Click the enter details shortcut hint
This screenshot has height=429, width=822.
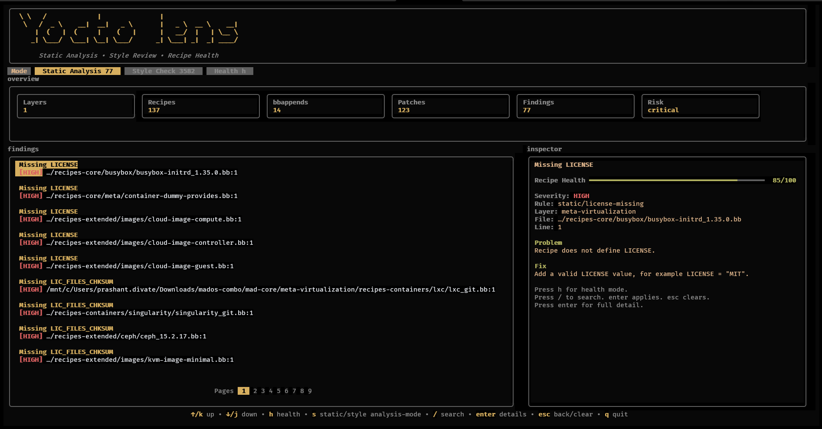[501, 414]
